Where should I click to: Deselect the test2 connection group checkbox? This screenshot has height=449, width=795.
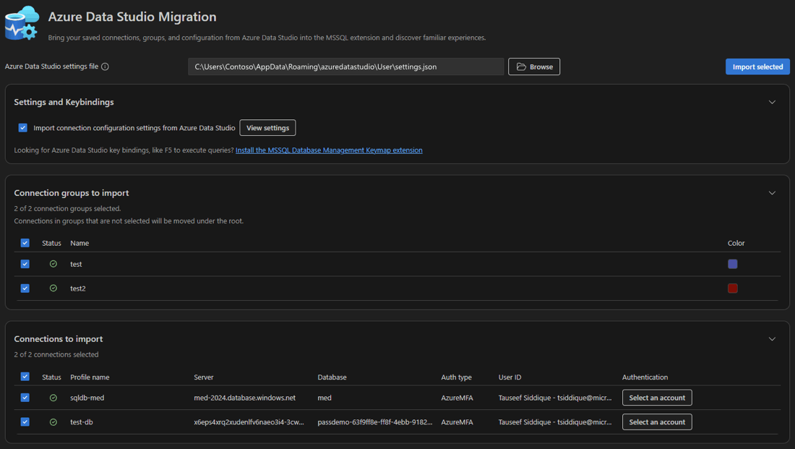pos(25,288)
